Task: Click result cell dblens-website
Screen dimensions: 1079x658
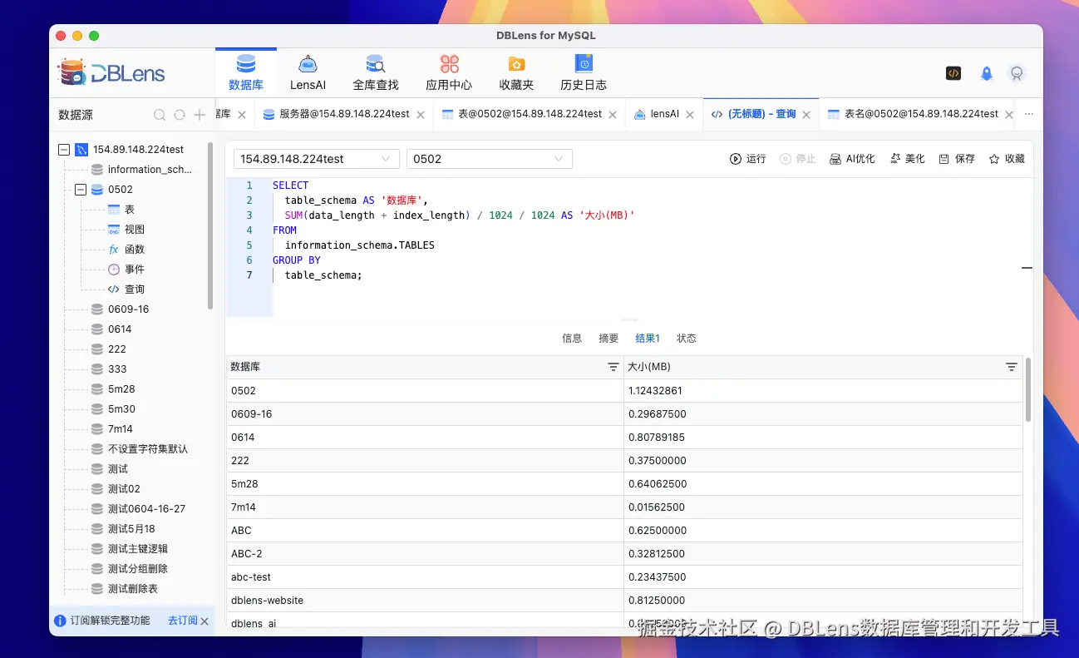Action: point(426,601)
